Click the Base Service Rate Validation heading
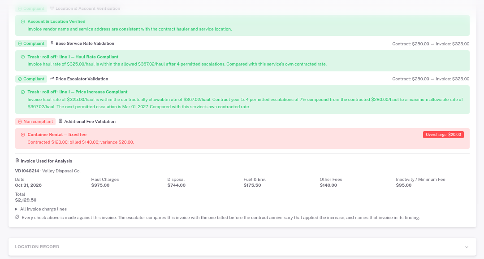The height and width of the screenshot is (259, 484). (85, 44)
